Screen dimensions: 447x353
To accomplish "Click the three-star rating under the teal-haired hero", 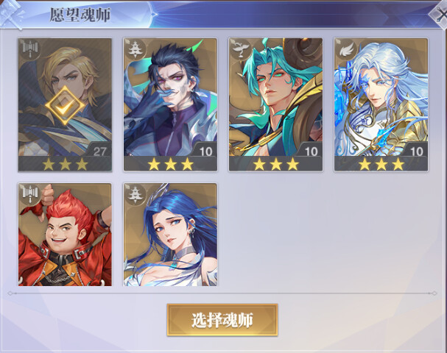I will (x=276, y=164).
